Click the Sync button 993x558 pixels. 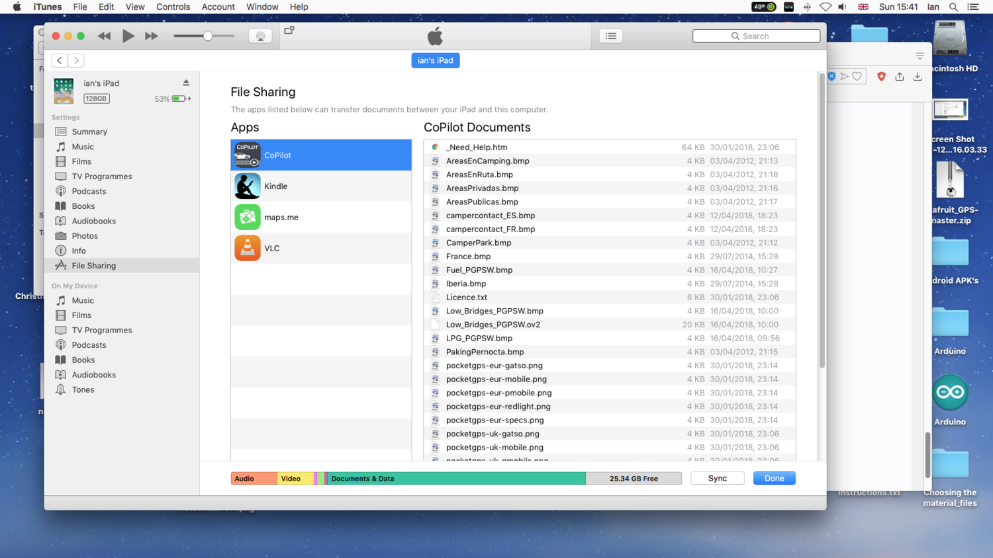718,478
